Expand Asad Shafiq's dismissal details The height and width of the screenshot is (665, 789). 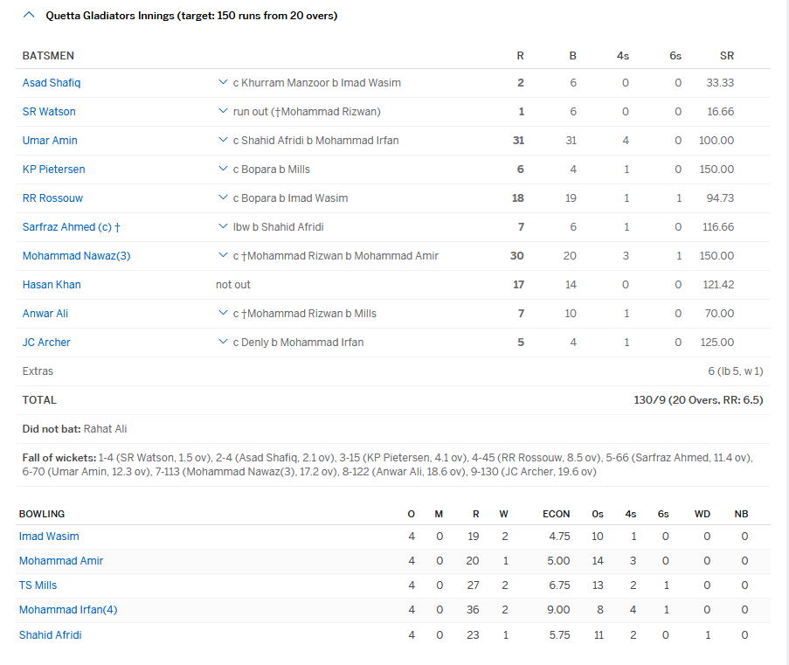[x=223, y=82]
